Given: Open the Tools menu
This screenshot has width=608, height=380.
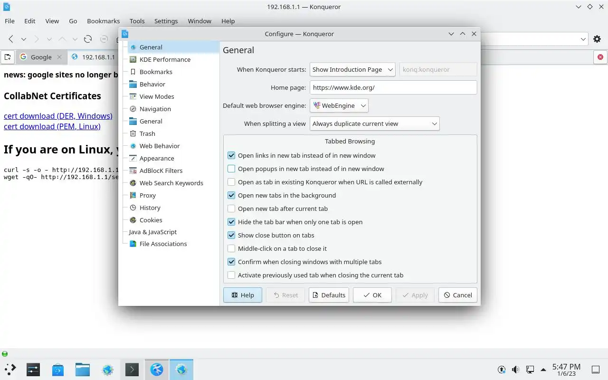Looking at the screenshot, I should [x=137, y=21].
